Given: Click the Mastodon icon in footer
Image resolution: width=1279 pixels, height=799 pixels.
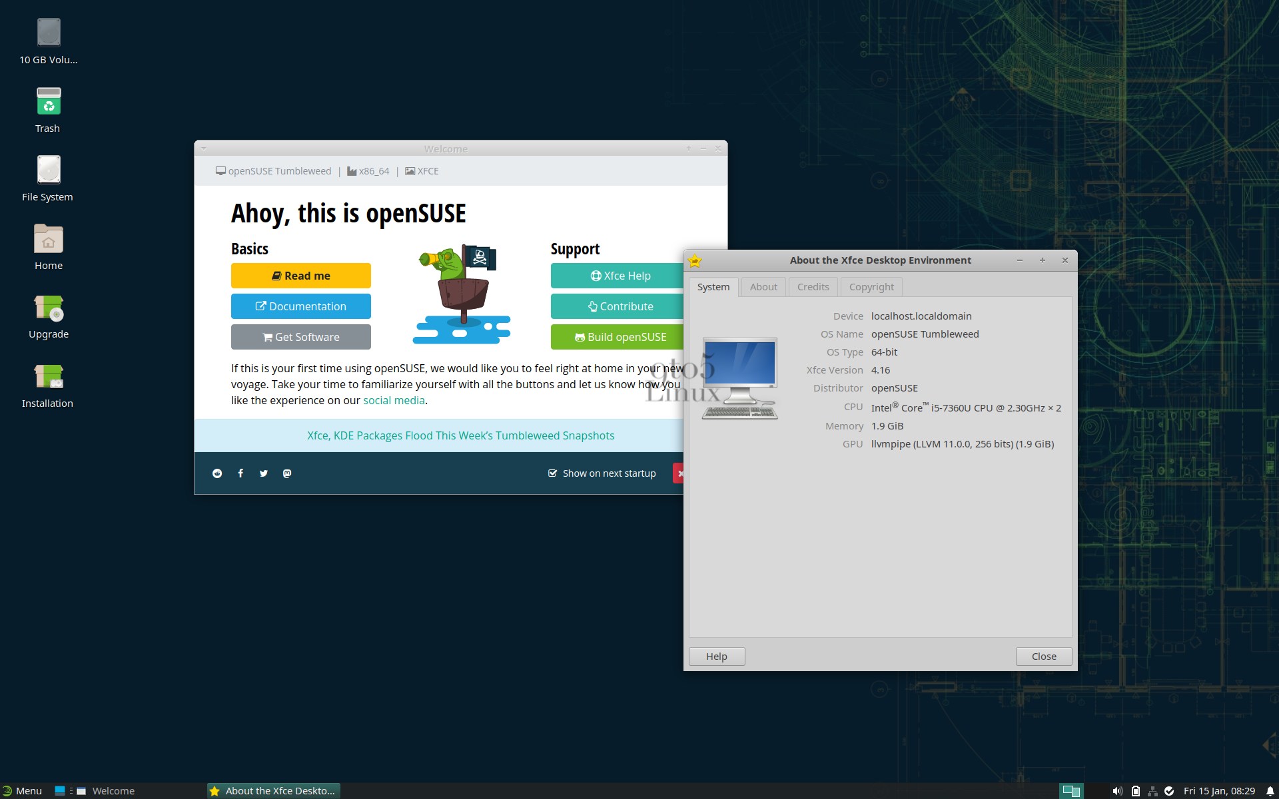Looking at the screenshot, I should 287,473.
